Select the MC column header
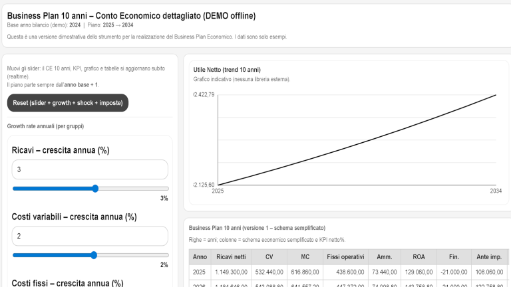 [305, 257]
